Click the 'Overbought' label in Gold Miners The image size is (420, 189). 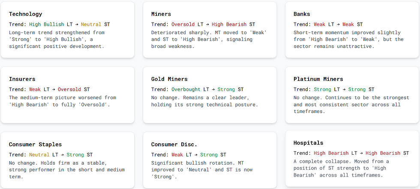187,89
